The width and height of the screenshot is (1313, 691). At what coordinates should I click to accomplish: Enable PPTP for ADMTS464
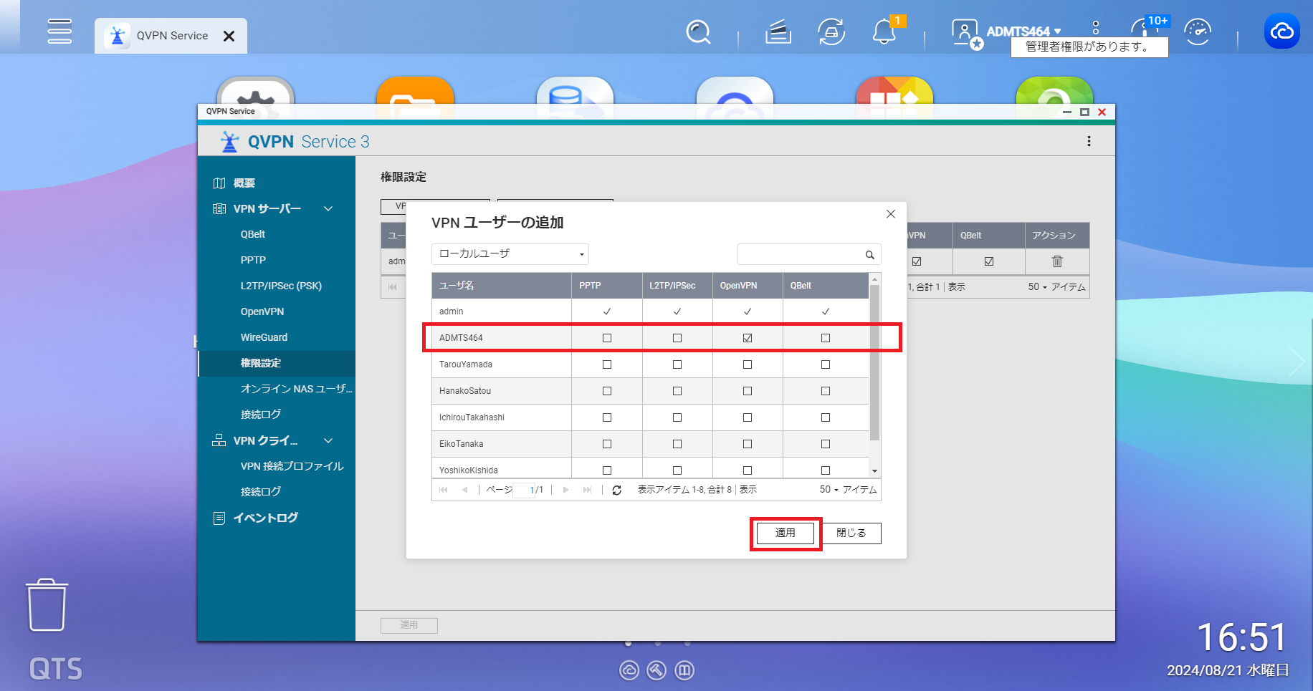click(x=607, y=338)
